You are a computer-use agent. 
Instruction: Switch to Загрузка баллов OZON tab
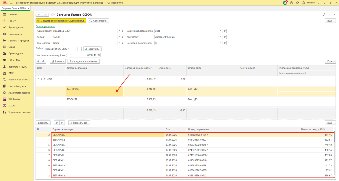(14, 8)
